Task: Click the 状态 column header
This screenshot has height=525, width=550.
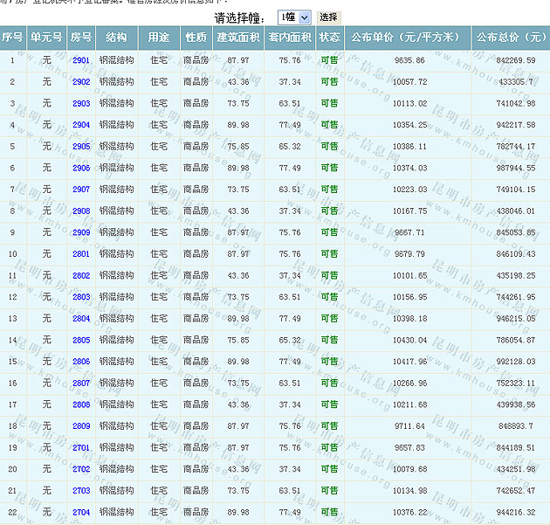Action: (329, 38)
